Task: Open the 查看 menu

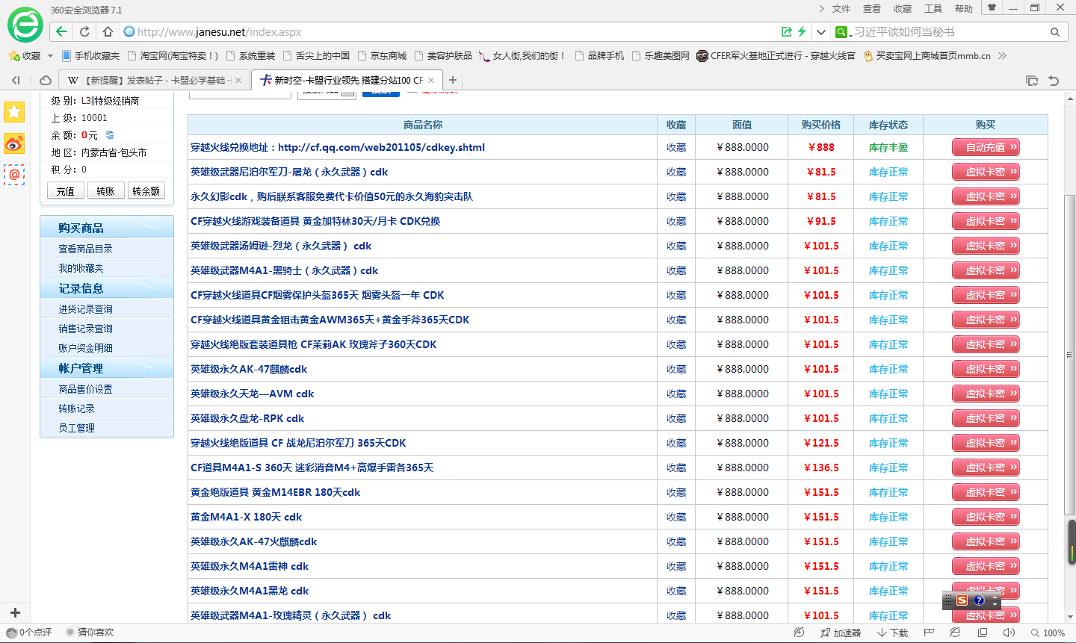Action: tap(872, 9)
